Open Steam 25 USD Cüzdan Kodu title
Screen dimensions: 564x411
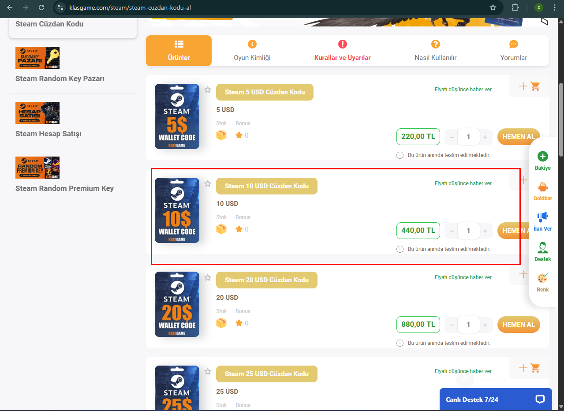click(x=267, y=374)
